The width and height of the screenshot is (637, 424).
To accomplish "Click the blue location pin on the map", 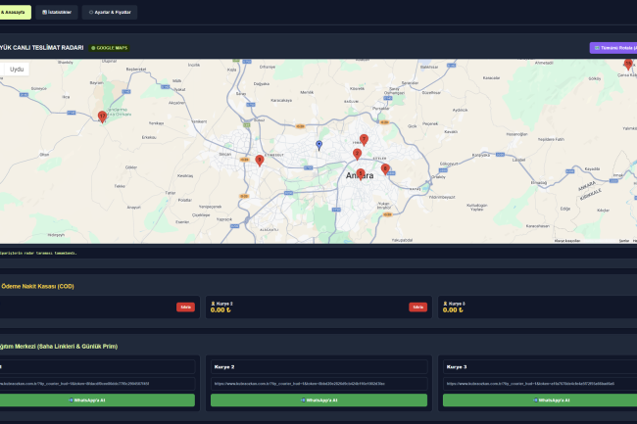I will (x=319, y=145).
